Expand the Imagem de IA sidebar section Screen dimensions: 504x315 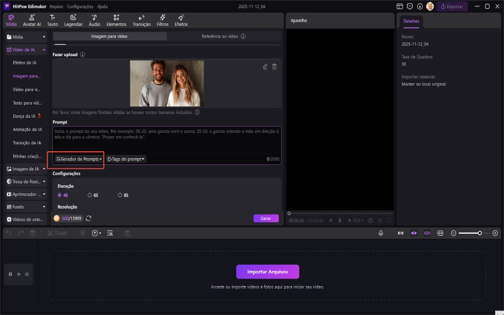(x=25, y=169)
